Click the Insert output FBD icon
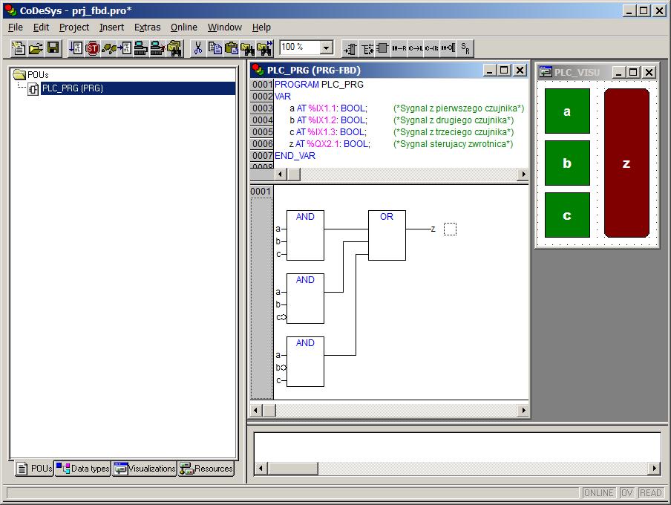 click(x=367, y=48)
